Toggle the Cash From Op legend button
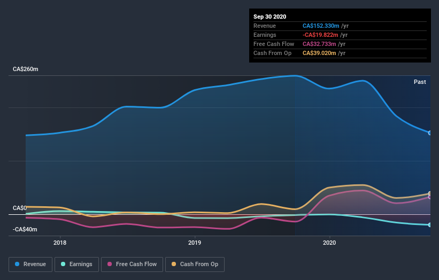The height and width of the screenshot is (280, 439). (195, 265)
